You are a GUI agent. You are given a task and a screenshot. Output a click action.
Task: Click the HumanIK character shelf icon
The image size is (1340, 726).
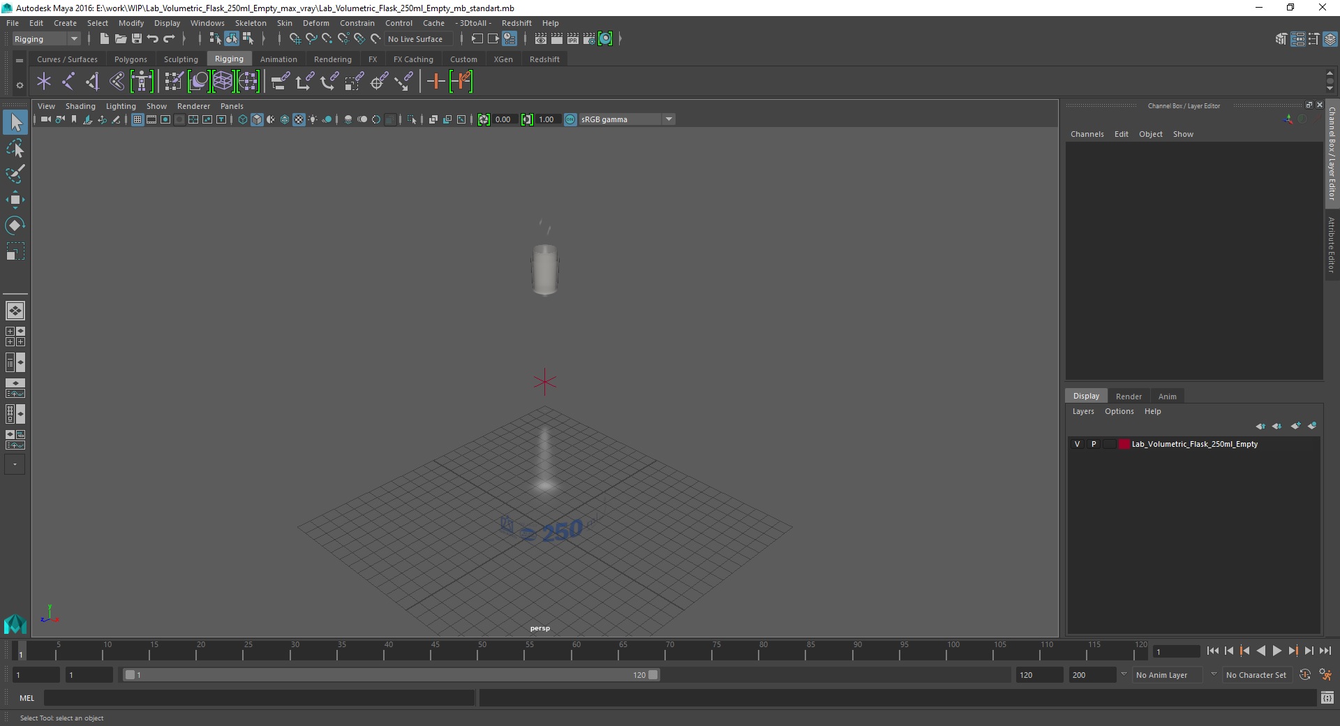(142, 82)
